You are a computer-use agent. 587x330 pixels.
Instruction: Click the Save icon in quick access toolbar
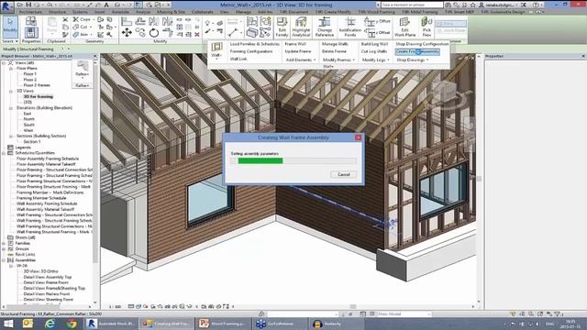28,5
